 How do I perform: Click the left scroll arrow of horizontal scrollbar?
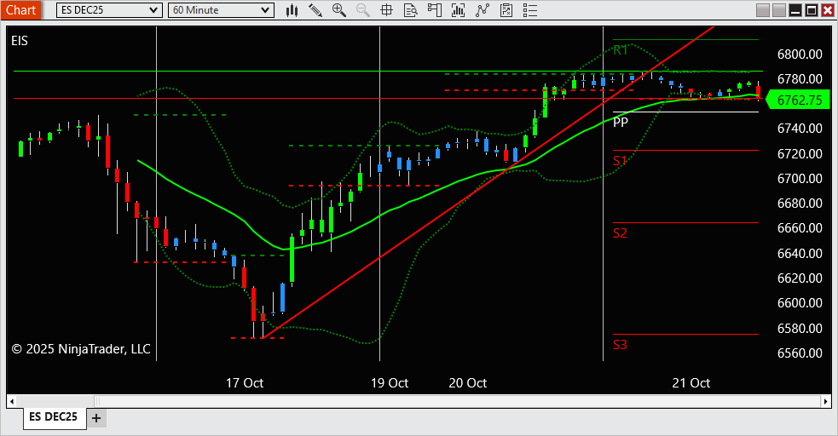tap(12, 401)
